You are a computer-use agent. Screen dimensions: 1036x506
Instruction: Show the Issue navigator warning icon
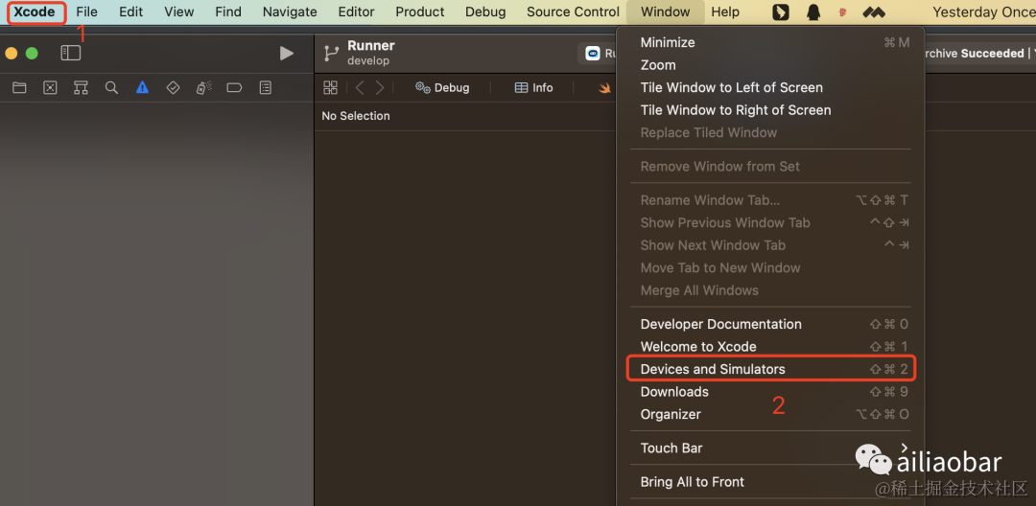[x=142, y=88]
